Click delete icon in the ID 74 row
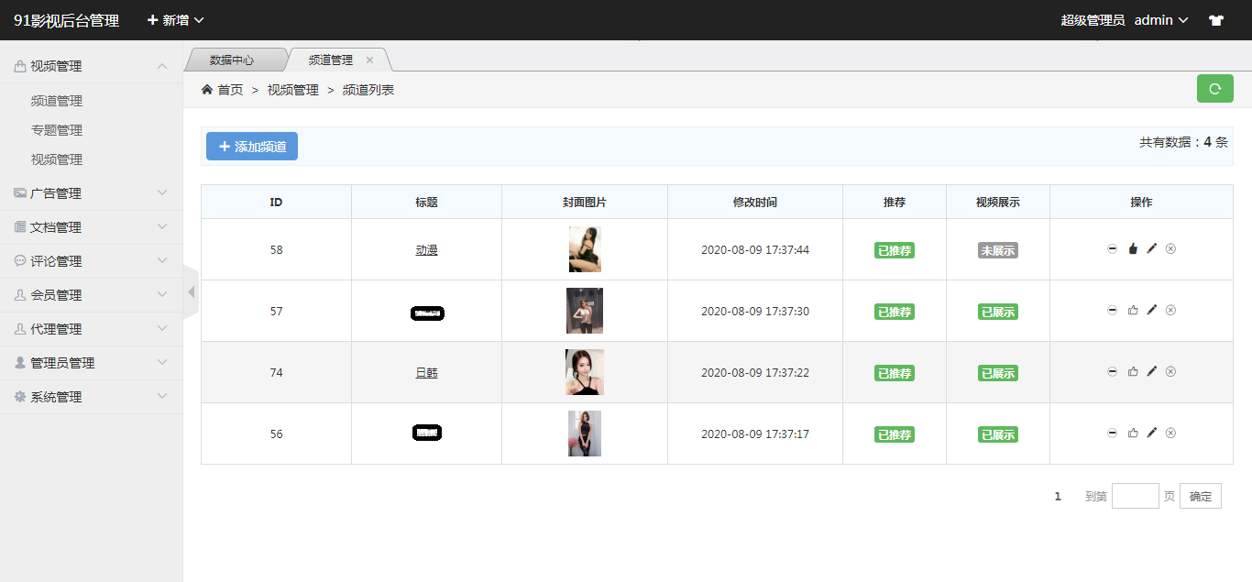The height and width of the screenshot is (582, 1252). pos(1170,371)
